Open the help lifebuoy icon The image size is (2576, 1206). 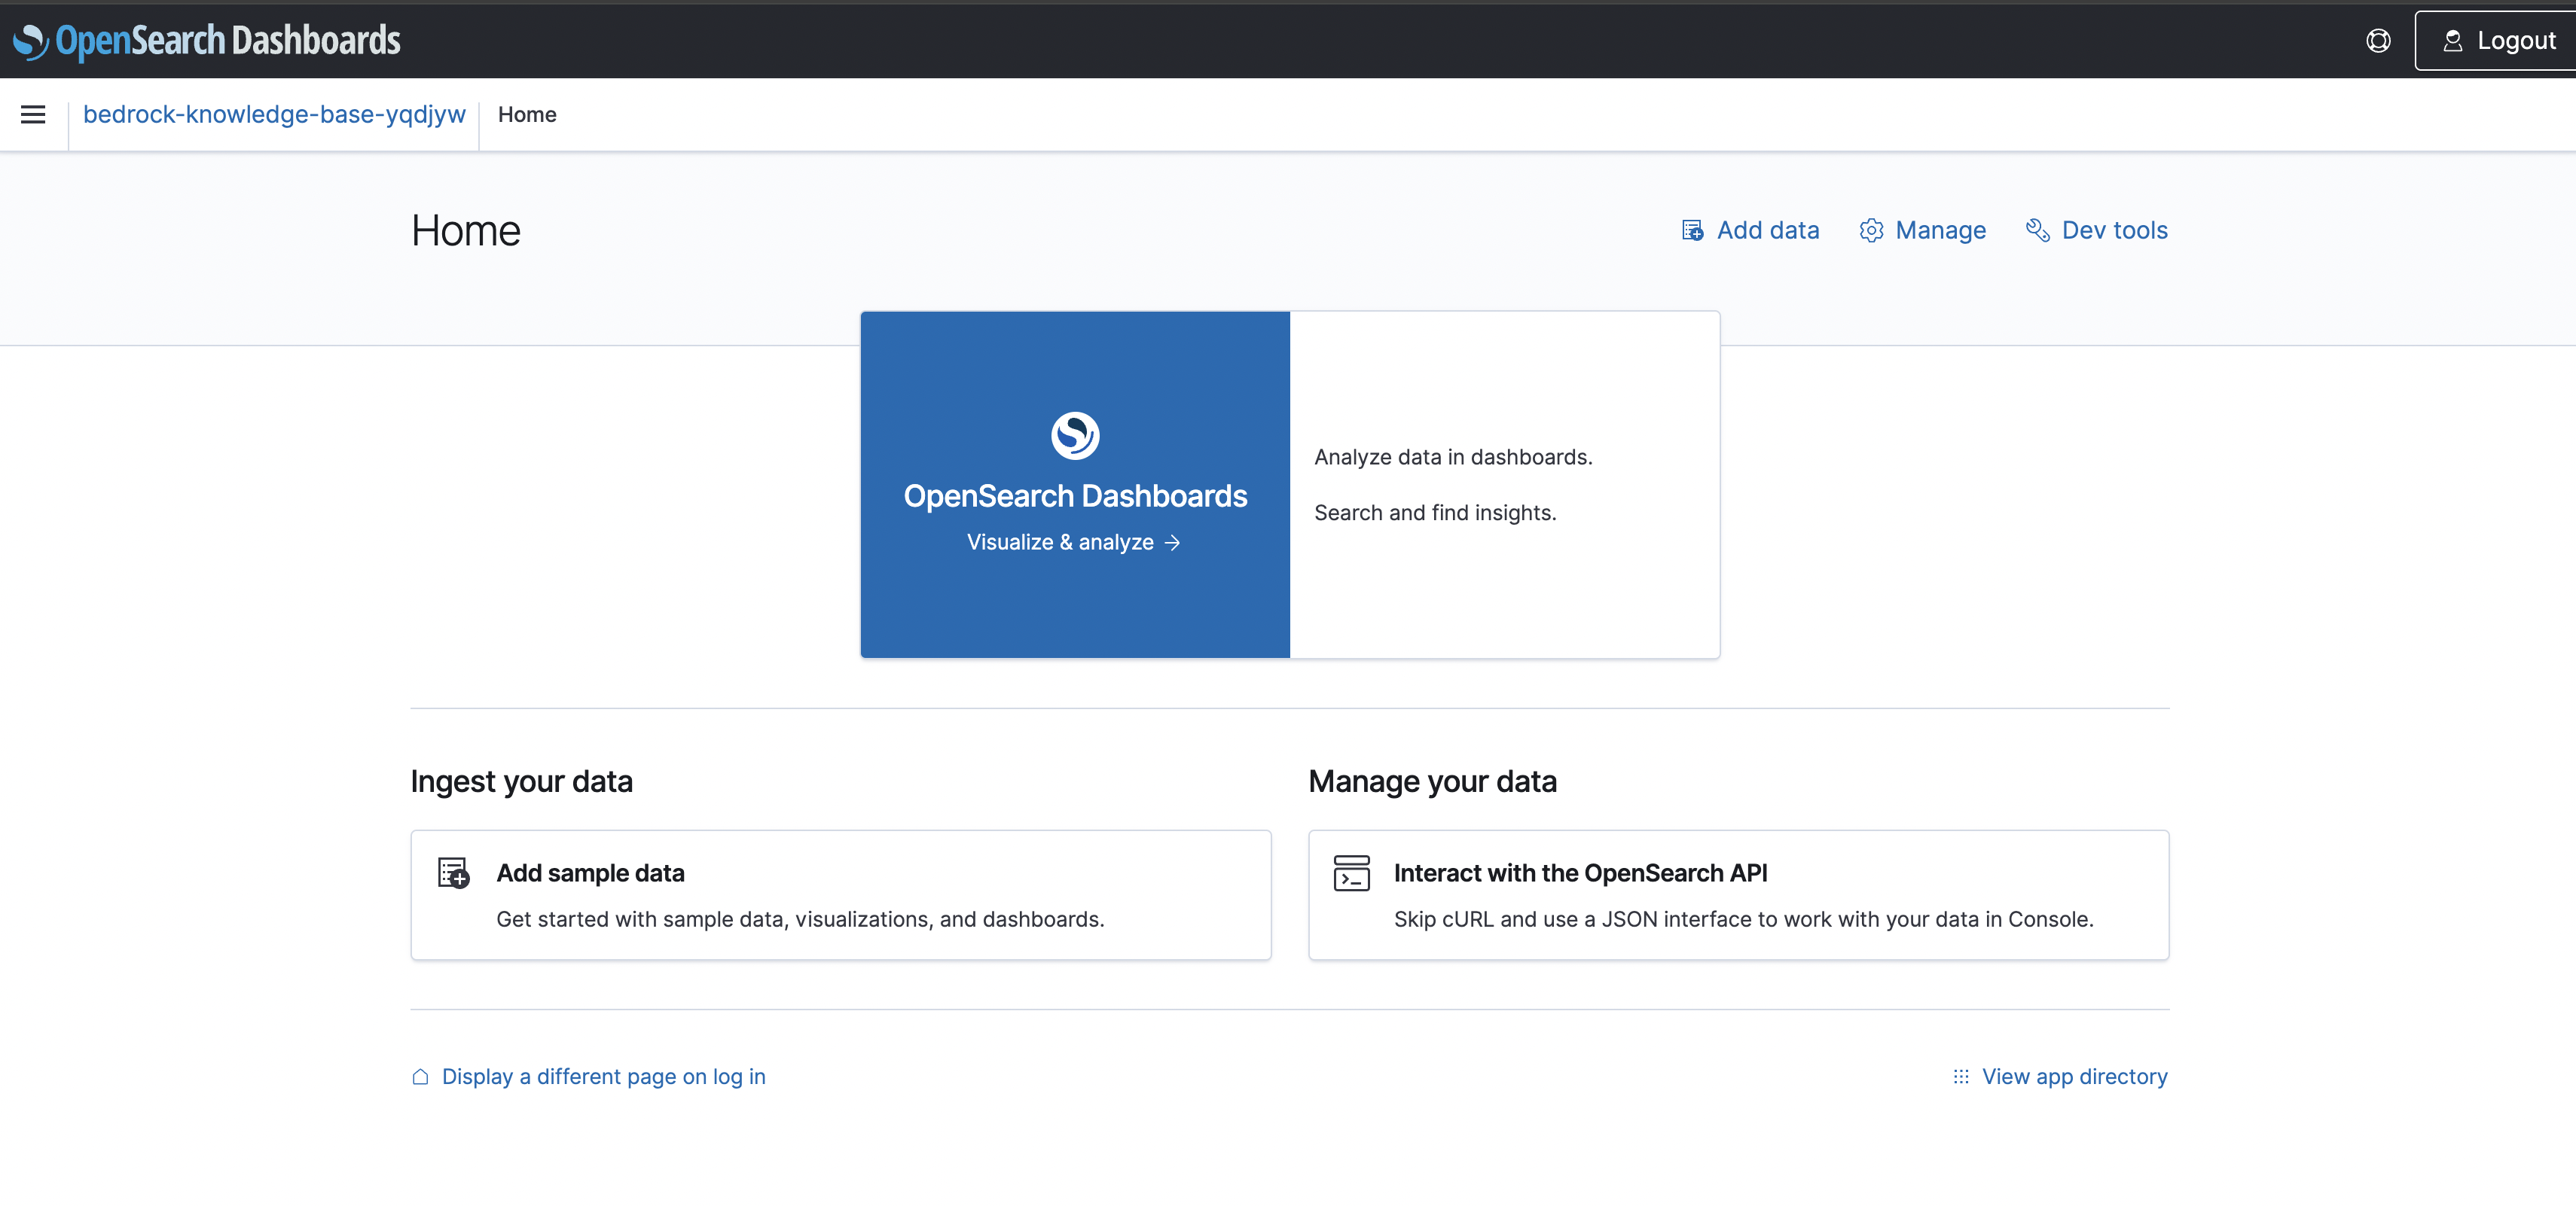click(2378, 40)
